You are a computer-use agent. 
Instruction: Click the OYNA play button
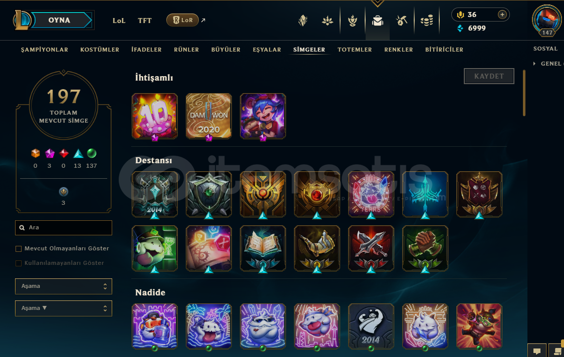(x=59, y=20)
